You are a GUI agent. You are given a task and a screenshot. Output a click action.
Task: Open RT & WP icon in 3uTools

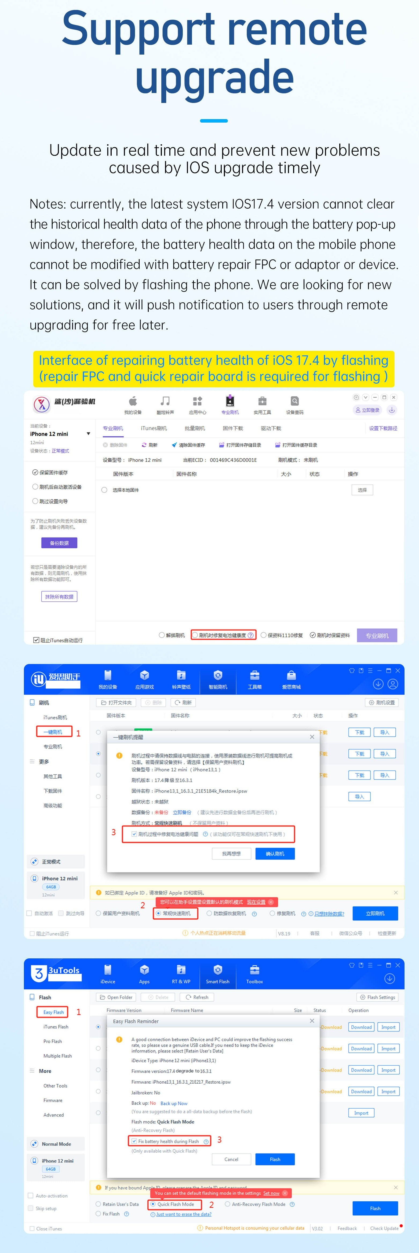[x=181, y=969]
